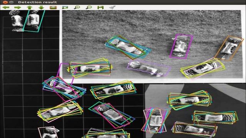Pan the image up with the up arrow
Image resolution: width=246 pixels, height=138 pixels.
(30, 7)
